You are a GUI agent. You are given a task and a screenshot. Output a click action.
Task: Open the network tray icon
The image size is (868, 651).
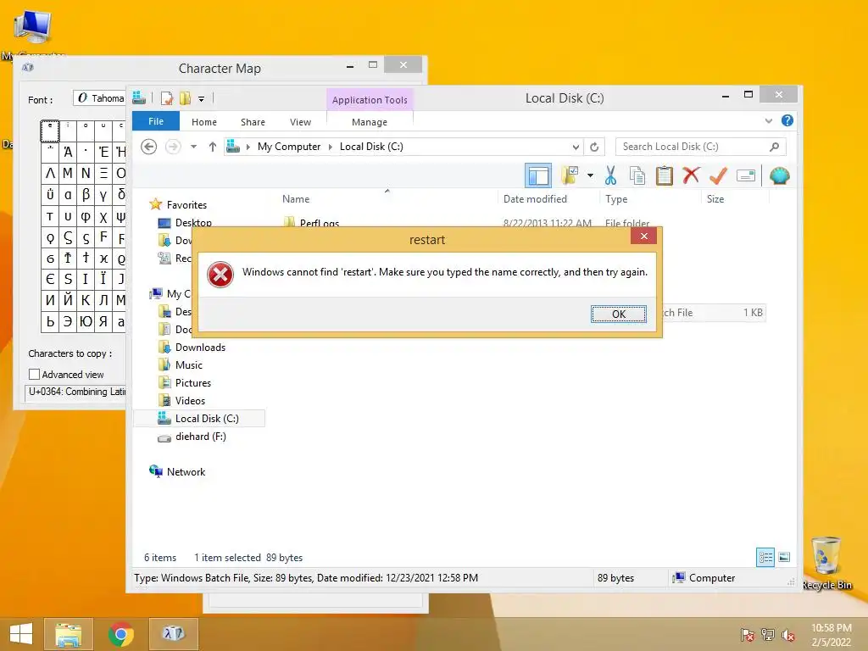click(767, 635)
